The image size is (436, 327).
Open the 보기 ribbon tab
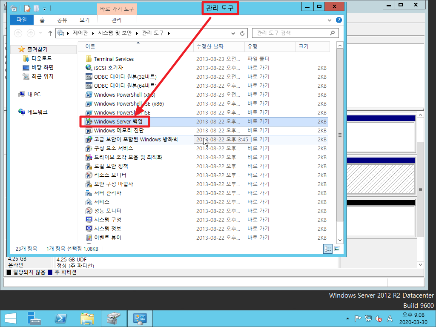coord(85,20)
